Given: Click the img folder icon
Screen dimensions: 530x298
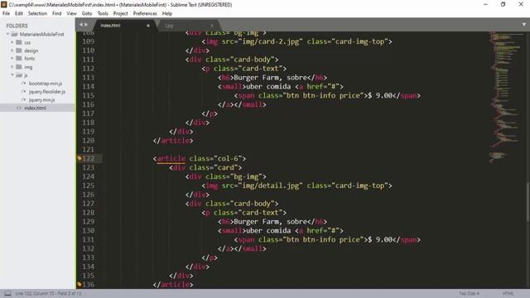Looking at the screenshot, I should coord(19,67).
